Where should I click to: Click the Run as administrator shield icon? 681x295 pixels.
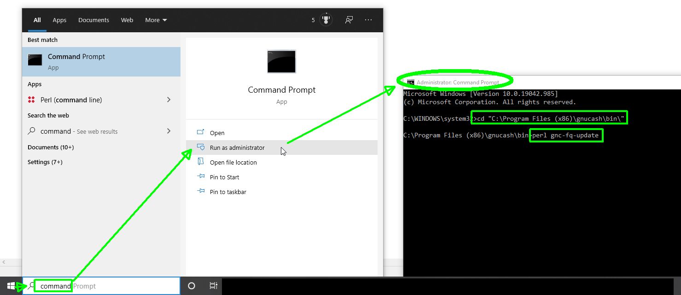pos(200,147)
